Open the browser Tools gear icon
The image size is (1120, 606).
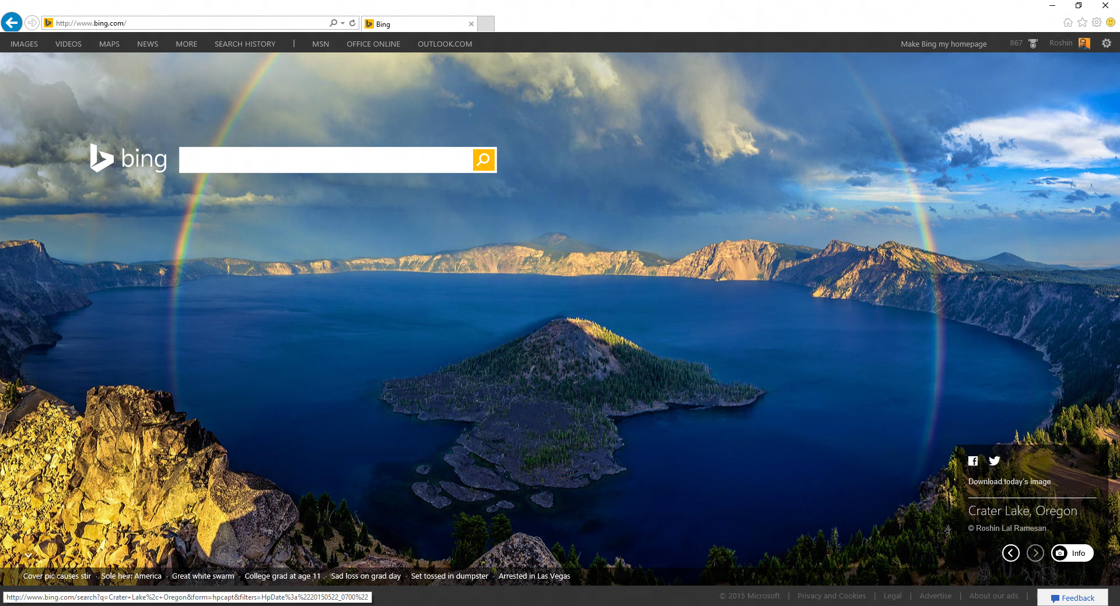pos(1097,22)
